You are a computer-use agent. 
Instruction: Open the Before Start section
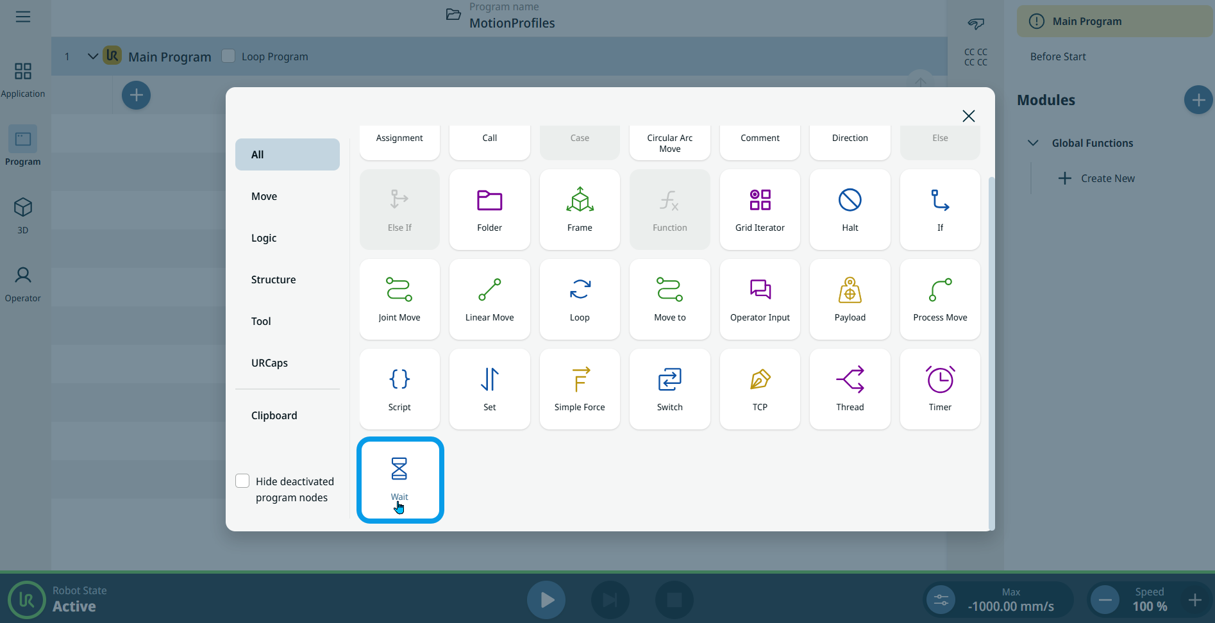(x=1058, y=56)
